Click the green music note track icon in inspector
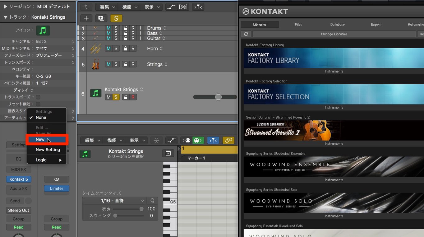This screenshot has height=237, width=424. [x=43, y=30]
